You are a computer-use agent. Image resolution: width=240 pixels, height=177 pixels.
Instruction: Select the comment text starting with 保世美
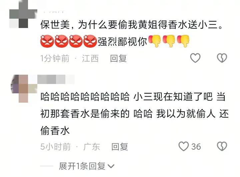[132, 33]
